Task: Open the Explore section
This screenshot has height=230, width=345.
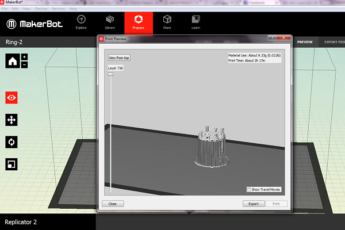Action: click(x=81, y=22)
